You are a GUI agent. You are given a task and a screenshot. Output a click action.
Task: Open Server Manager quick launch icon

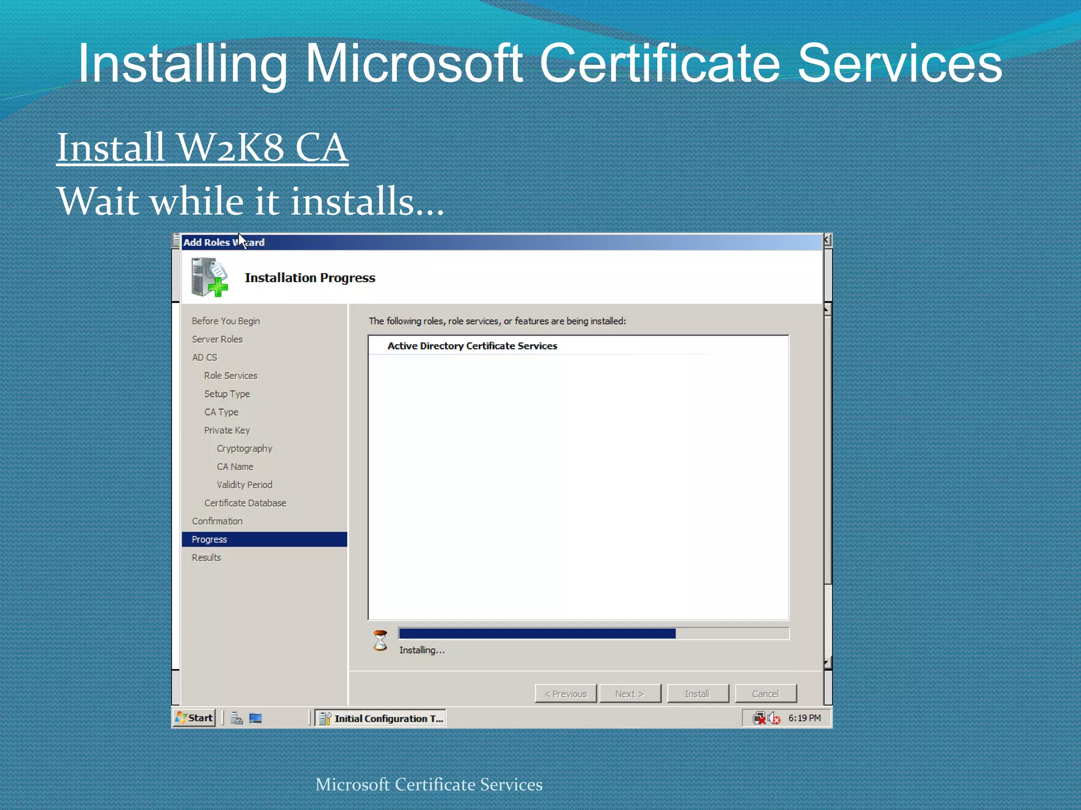[x=236, y=718]
